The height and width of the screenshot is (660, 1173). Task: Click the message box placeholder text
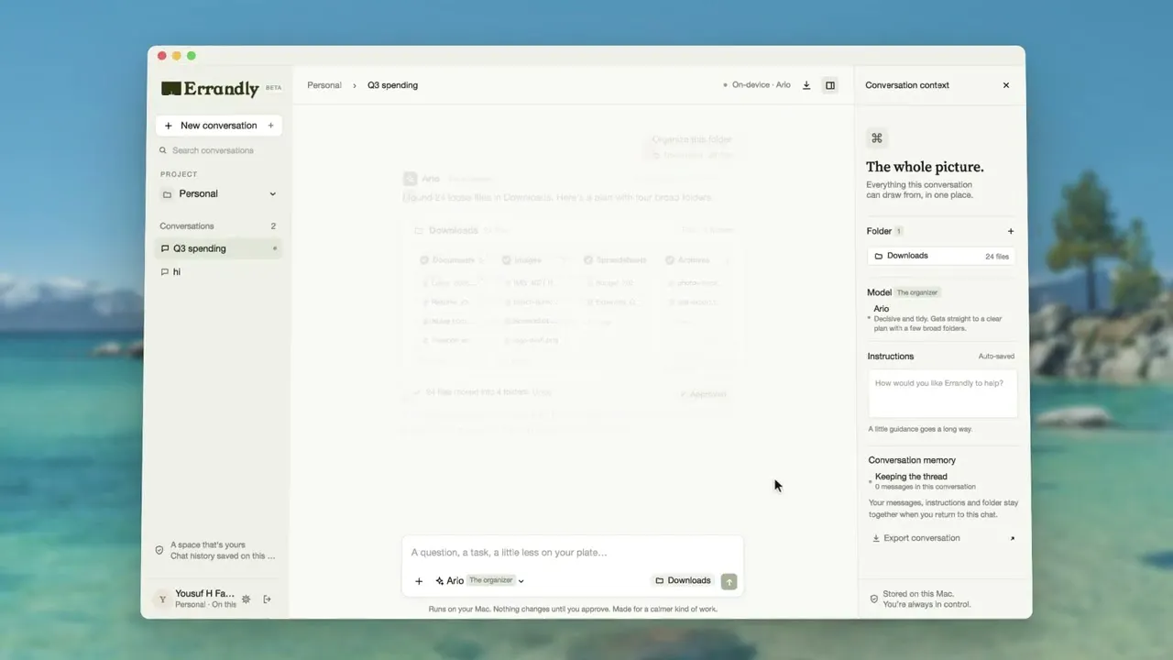pos(510,553)
